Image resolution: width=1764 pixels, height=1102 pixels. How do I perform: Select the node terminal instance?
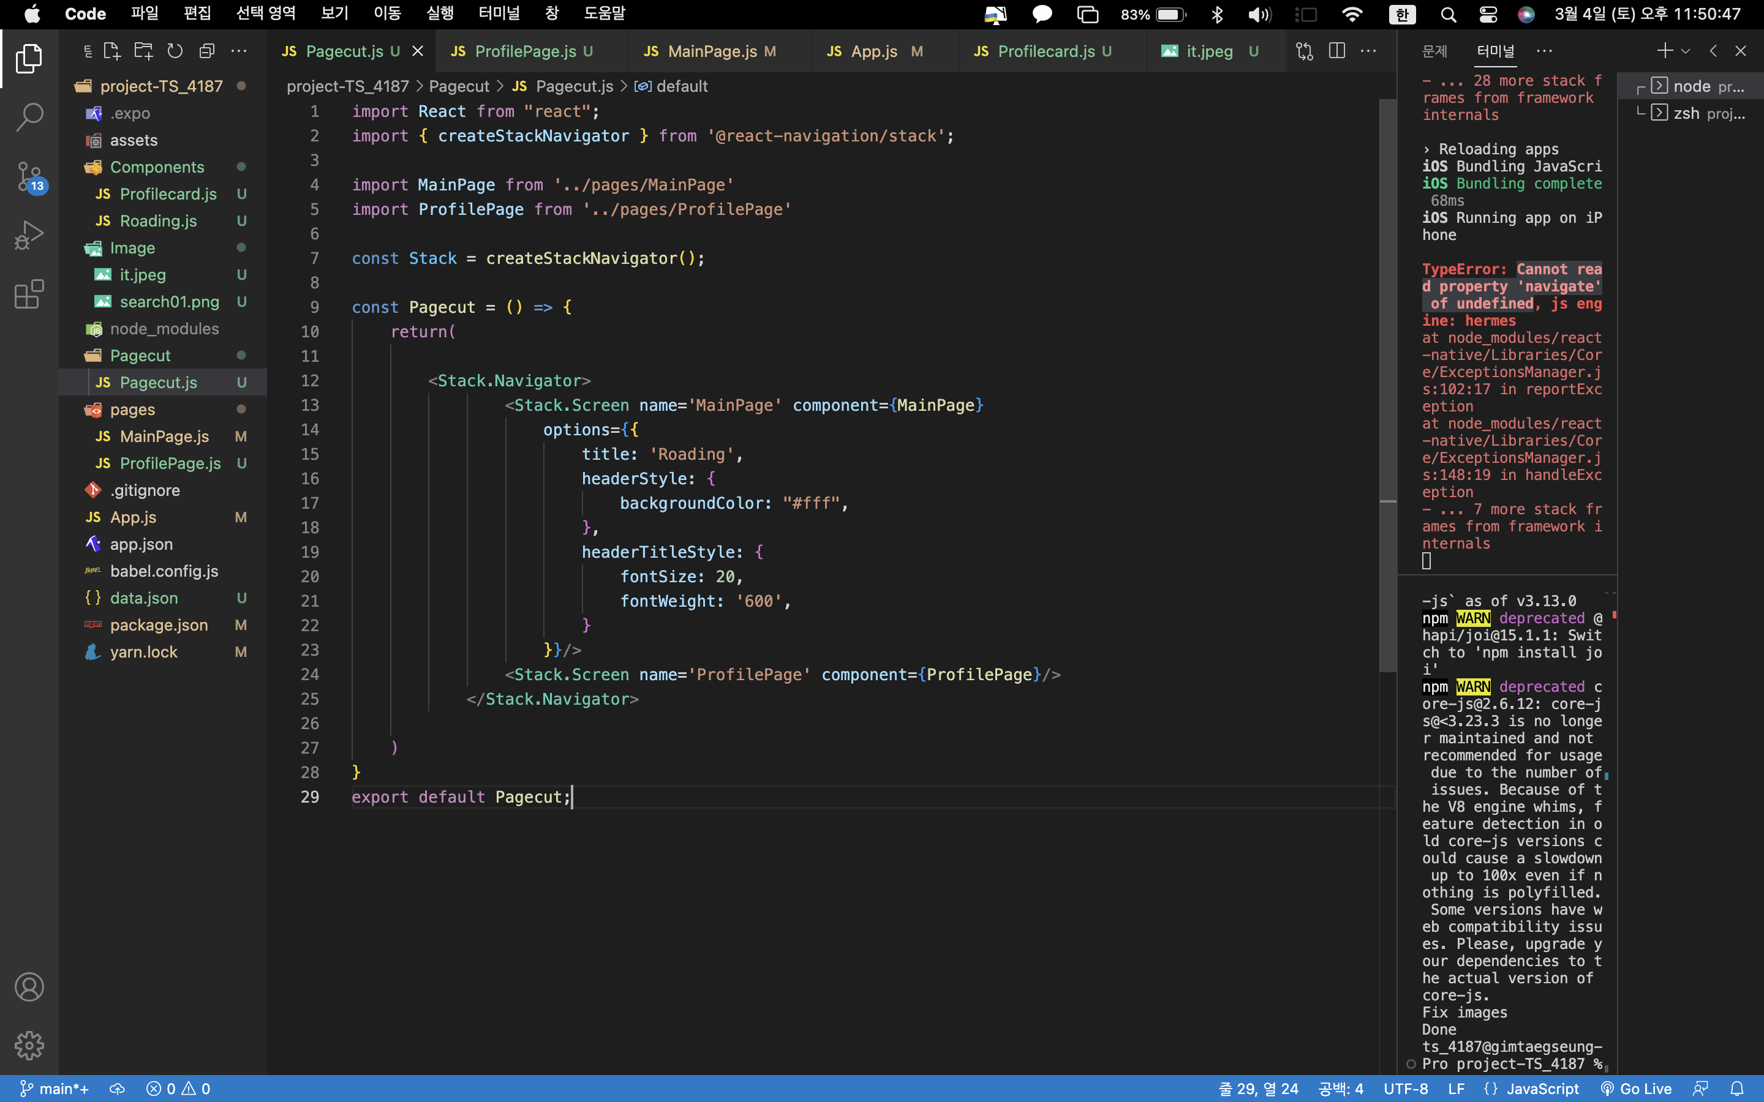pyautogui.click(x=1691, y=86)
